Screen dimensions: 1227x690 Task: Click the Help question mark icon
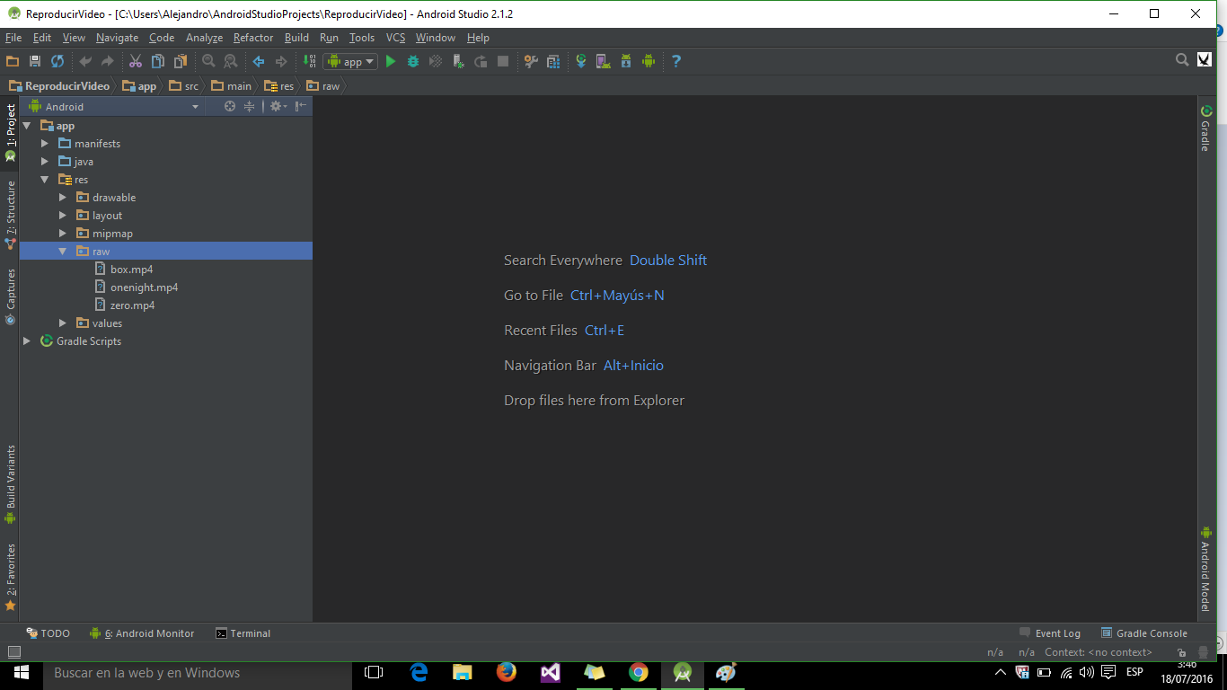(x=676, y=61)
